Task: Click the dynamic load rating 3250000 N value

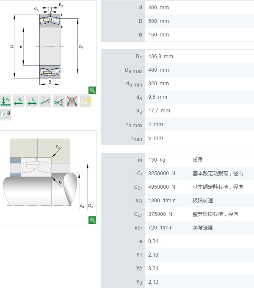Action: pos(162,173)
